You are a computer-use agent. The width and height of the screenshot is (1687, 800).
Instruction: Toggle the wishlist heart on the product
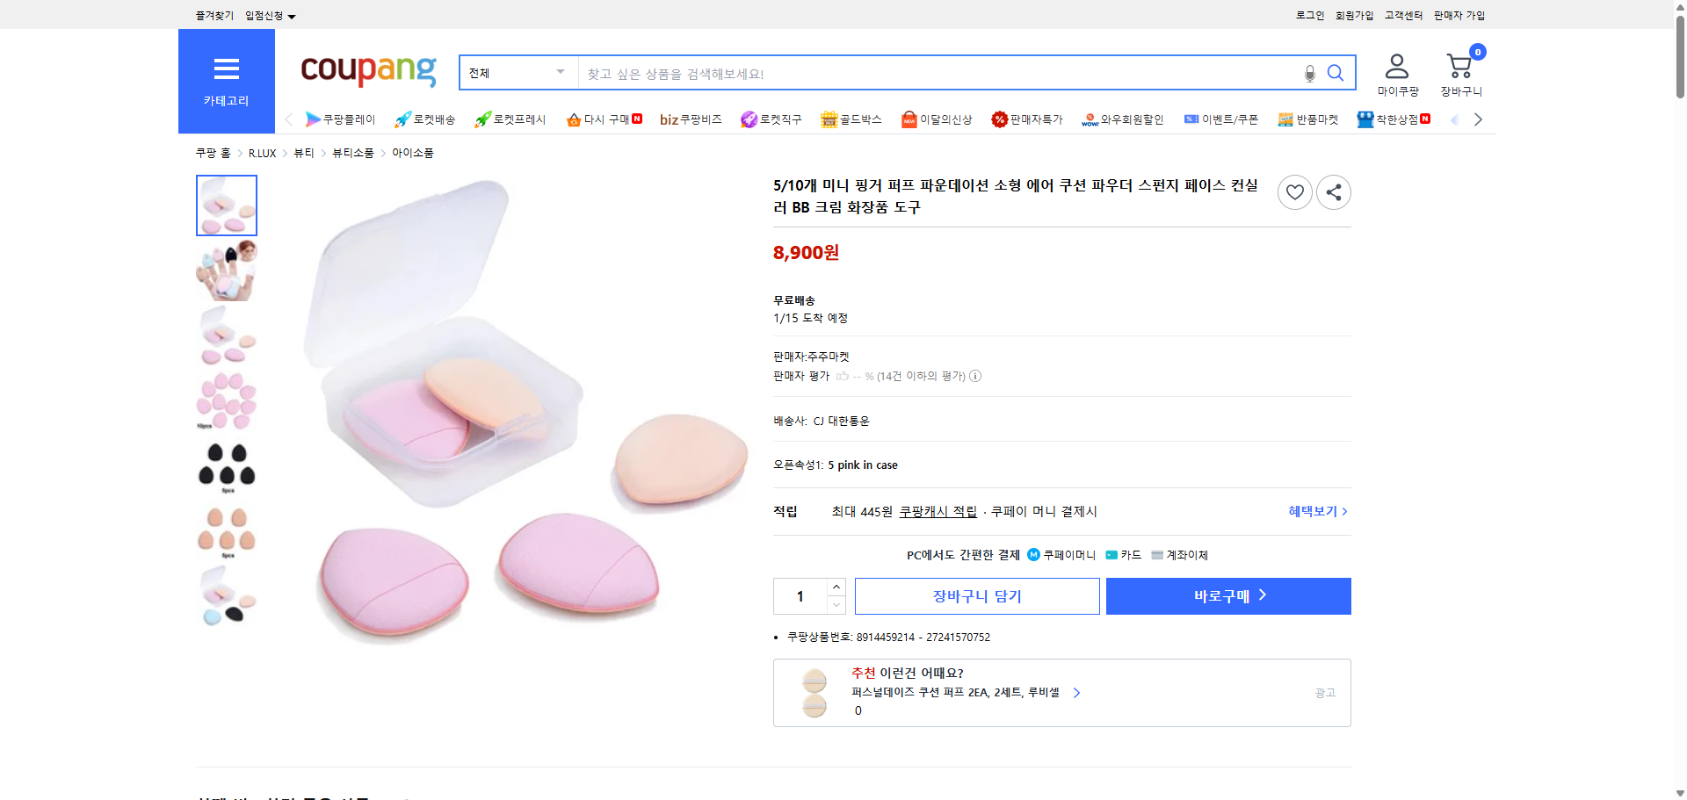pos(1294,191)
